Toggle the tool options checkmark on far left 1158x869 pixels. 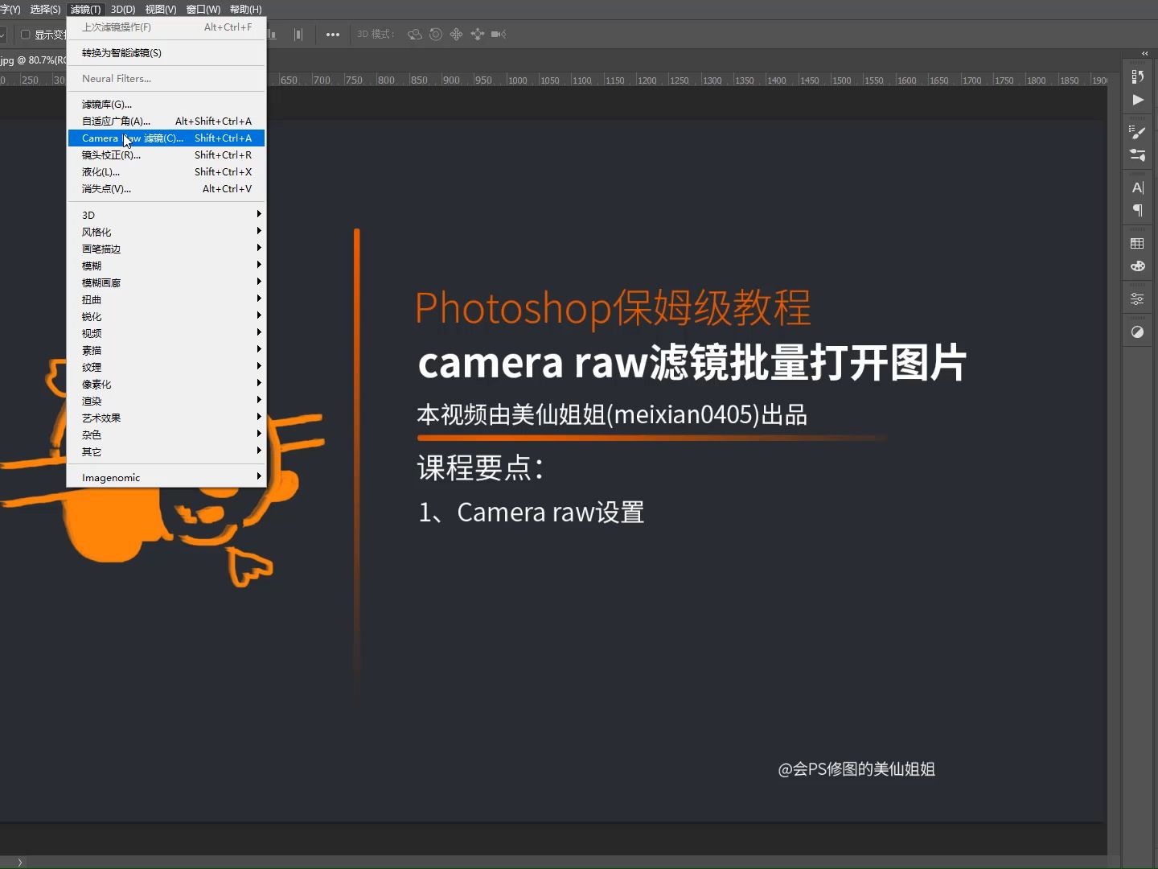point(3,34)
